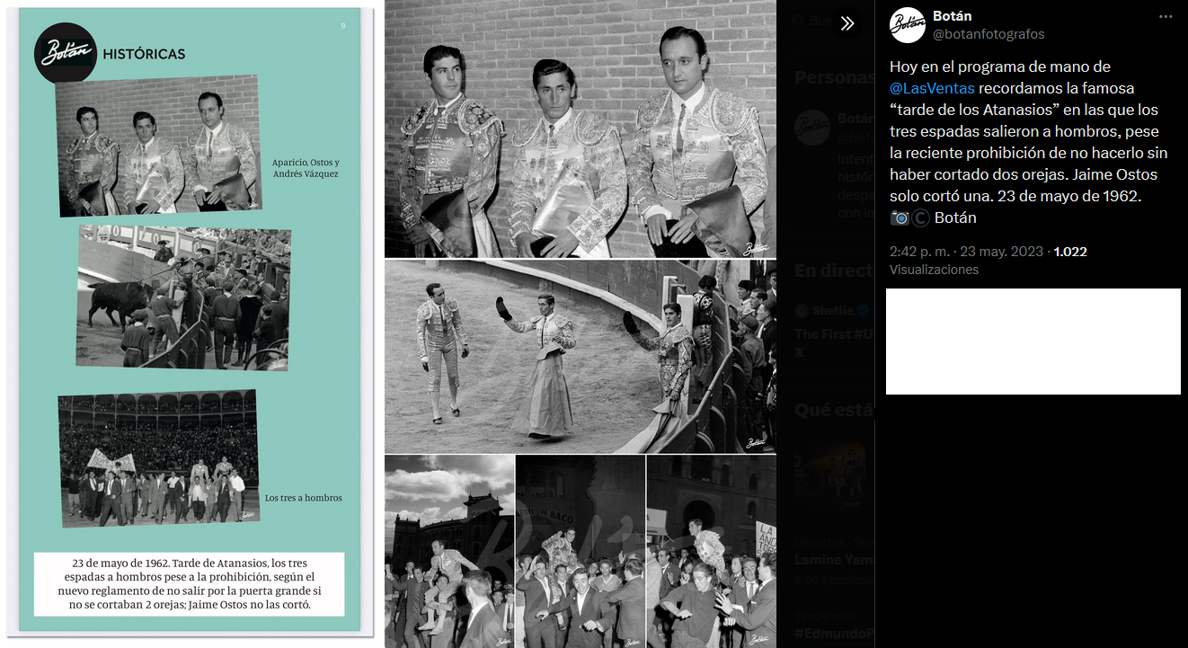Click dimmed Botán avatar under Personas

coord(813,127)
